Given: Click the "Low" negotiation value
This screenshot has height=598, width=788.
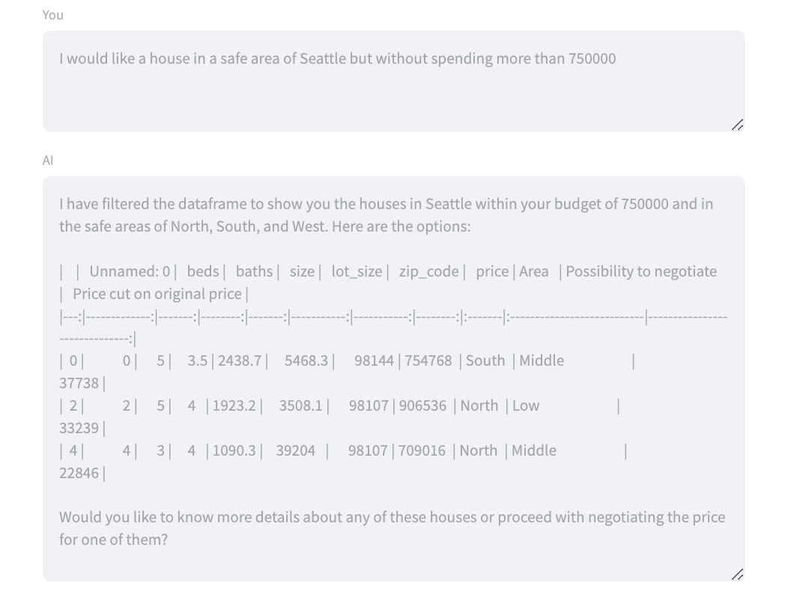Looking at the screenshot, I should 526,405.
